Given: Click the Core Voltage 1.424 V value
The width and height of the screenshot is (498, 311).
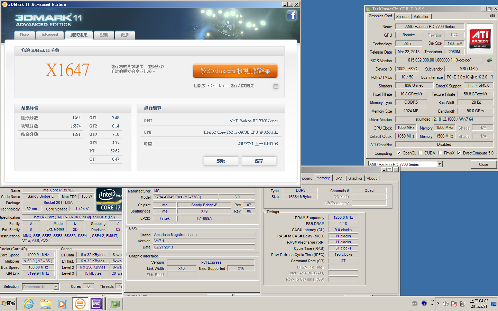Looking at the screenshot, I should click(82, 209).
